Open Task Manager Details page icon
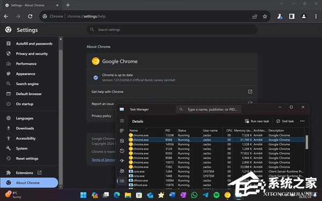Image resolution: width=322 pixels, height=201 pixels. pyautogui.click(x=122, y=181)
